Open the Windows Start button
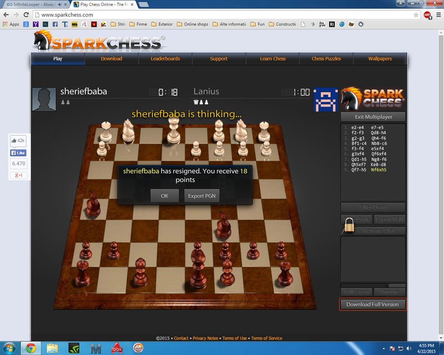 [x=9, y=348]
